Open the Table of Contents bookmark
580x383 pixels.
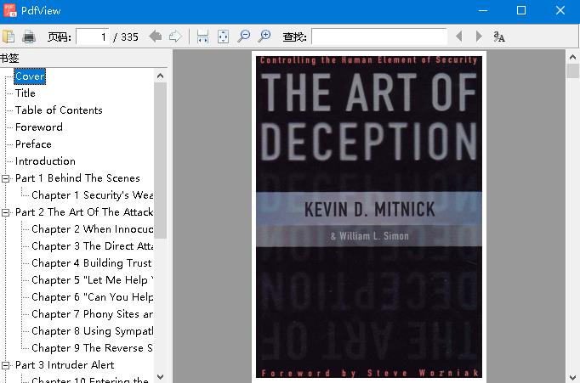click(59, 110)
